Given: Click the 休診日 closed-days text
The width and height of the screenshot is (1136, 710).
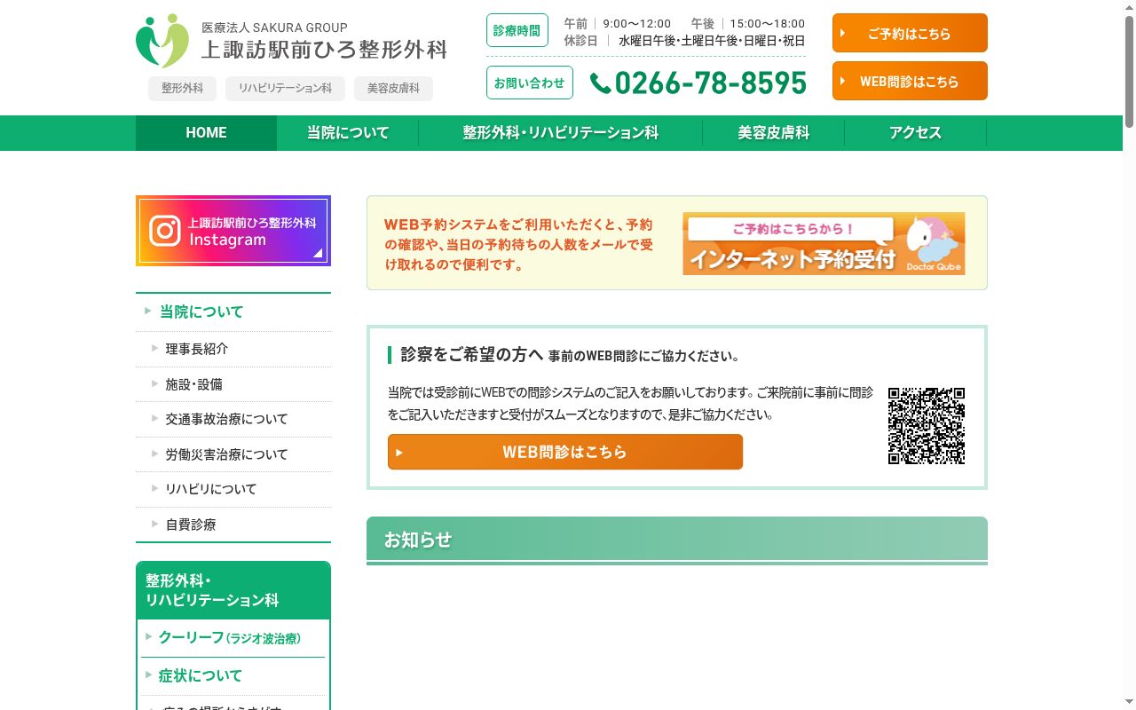Looking at the screenshot, I should click(x=684, y=41).
